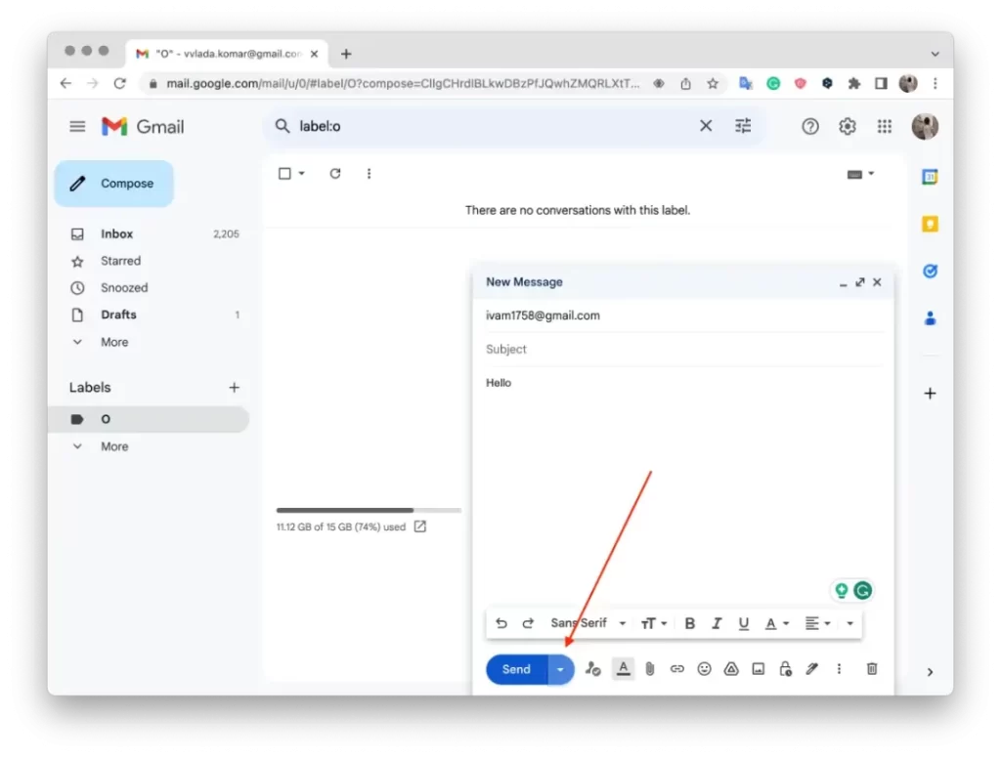Viewport: 1001px width, 758px height.
Task: Open the Gmail main menu hamburger icon
Action: pos(77,126)
